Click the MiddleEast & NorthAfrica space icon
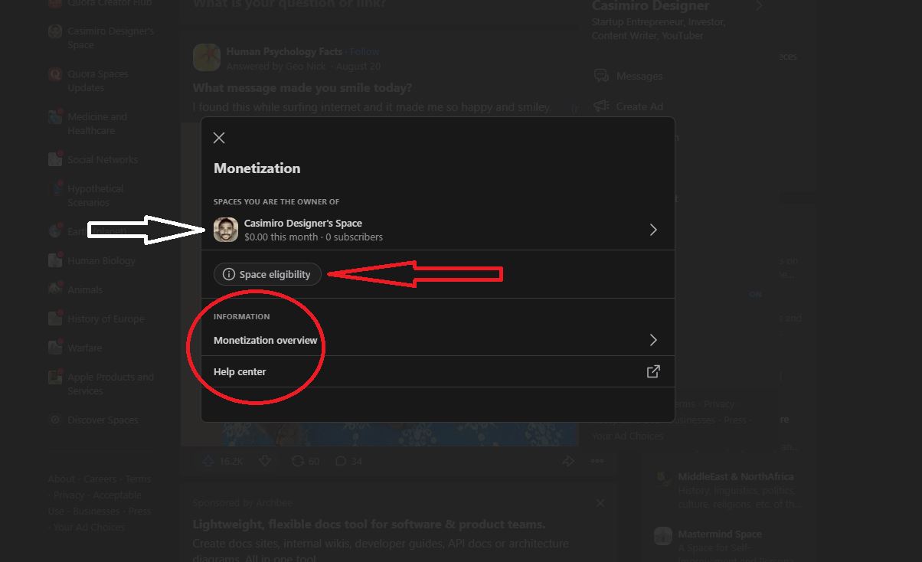 [x=663, y=478]
